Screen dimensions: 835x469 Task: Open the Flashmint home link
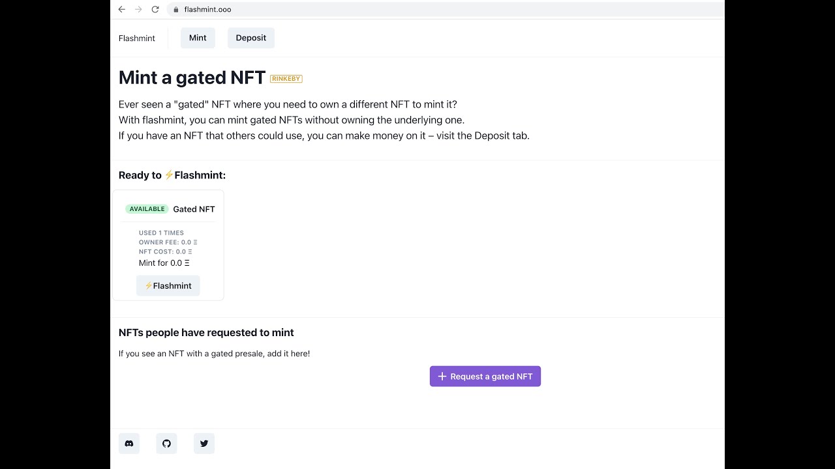click(x=137, y=38)
